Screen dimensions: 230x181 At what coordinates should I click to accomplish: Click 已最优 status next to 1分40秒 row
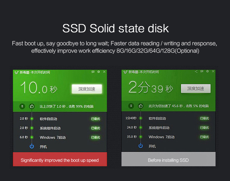(x=205, y=118)
